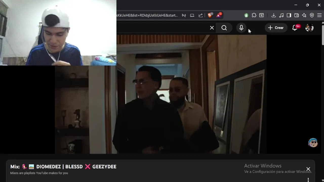
Task: Click the share page icon in address bar
Action: point(200,15)
